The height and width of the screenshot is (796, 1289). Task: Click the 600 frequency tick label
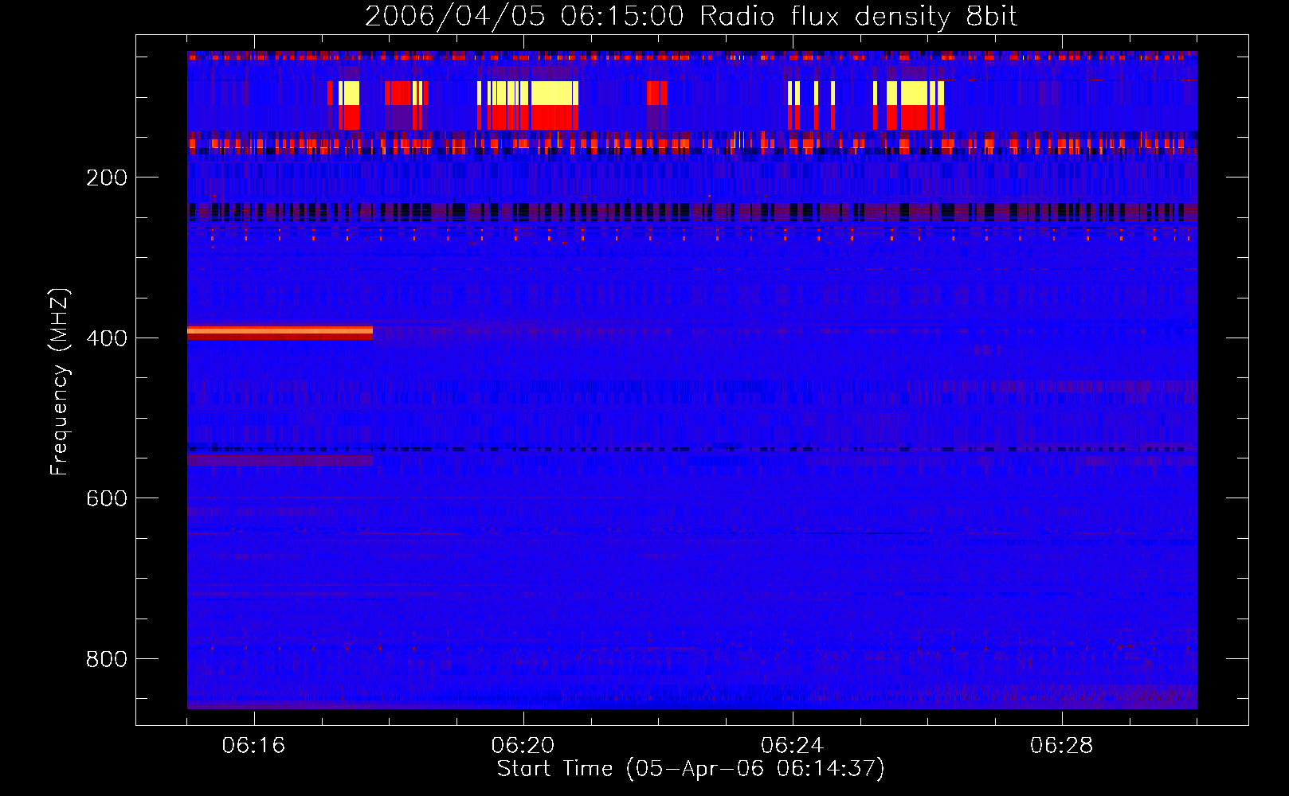coord(107,498)
